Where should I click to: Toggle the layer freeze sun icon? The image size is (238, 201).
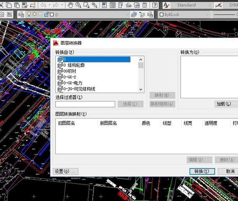click(34, 14)
